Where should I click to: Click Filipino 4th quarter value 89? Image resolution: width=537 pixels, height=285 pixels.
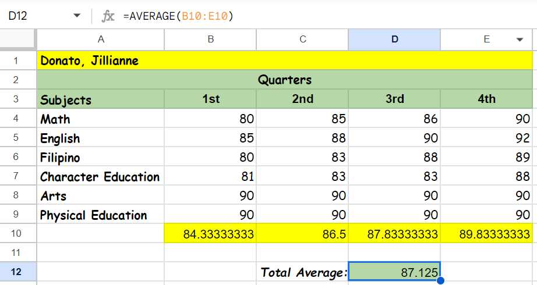pyautogui.click(x=487, y=156)
